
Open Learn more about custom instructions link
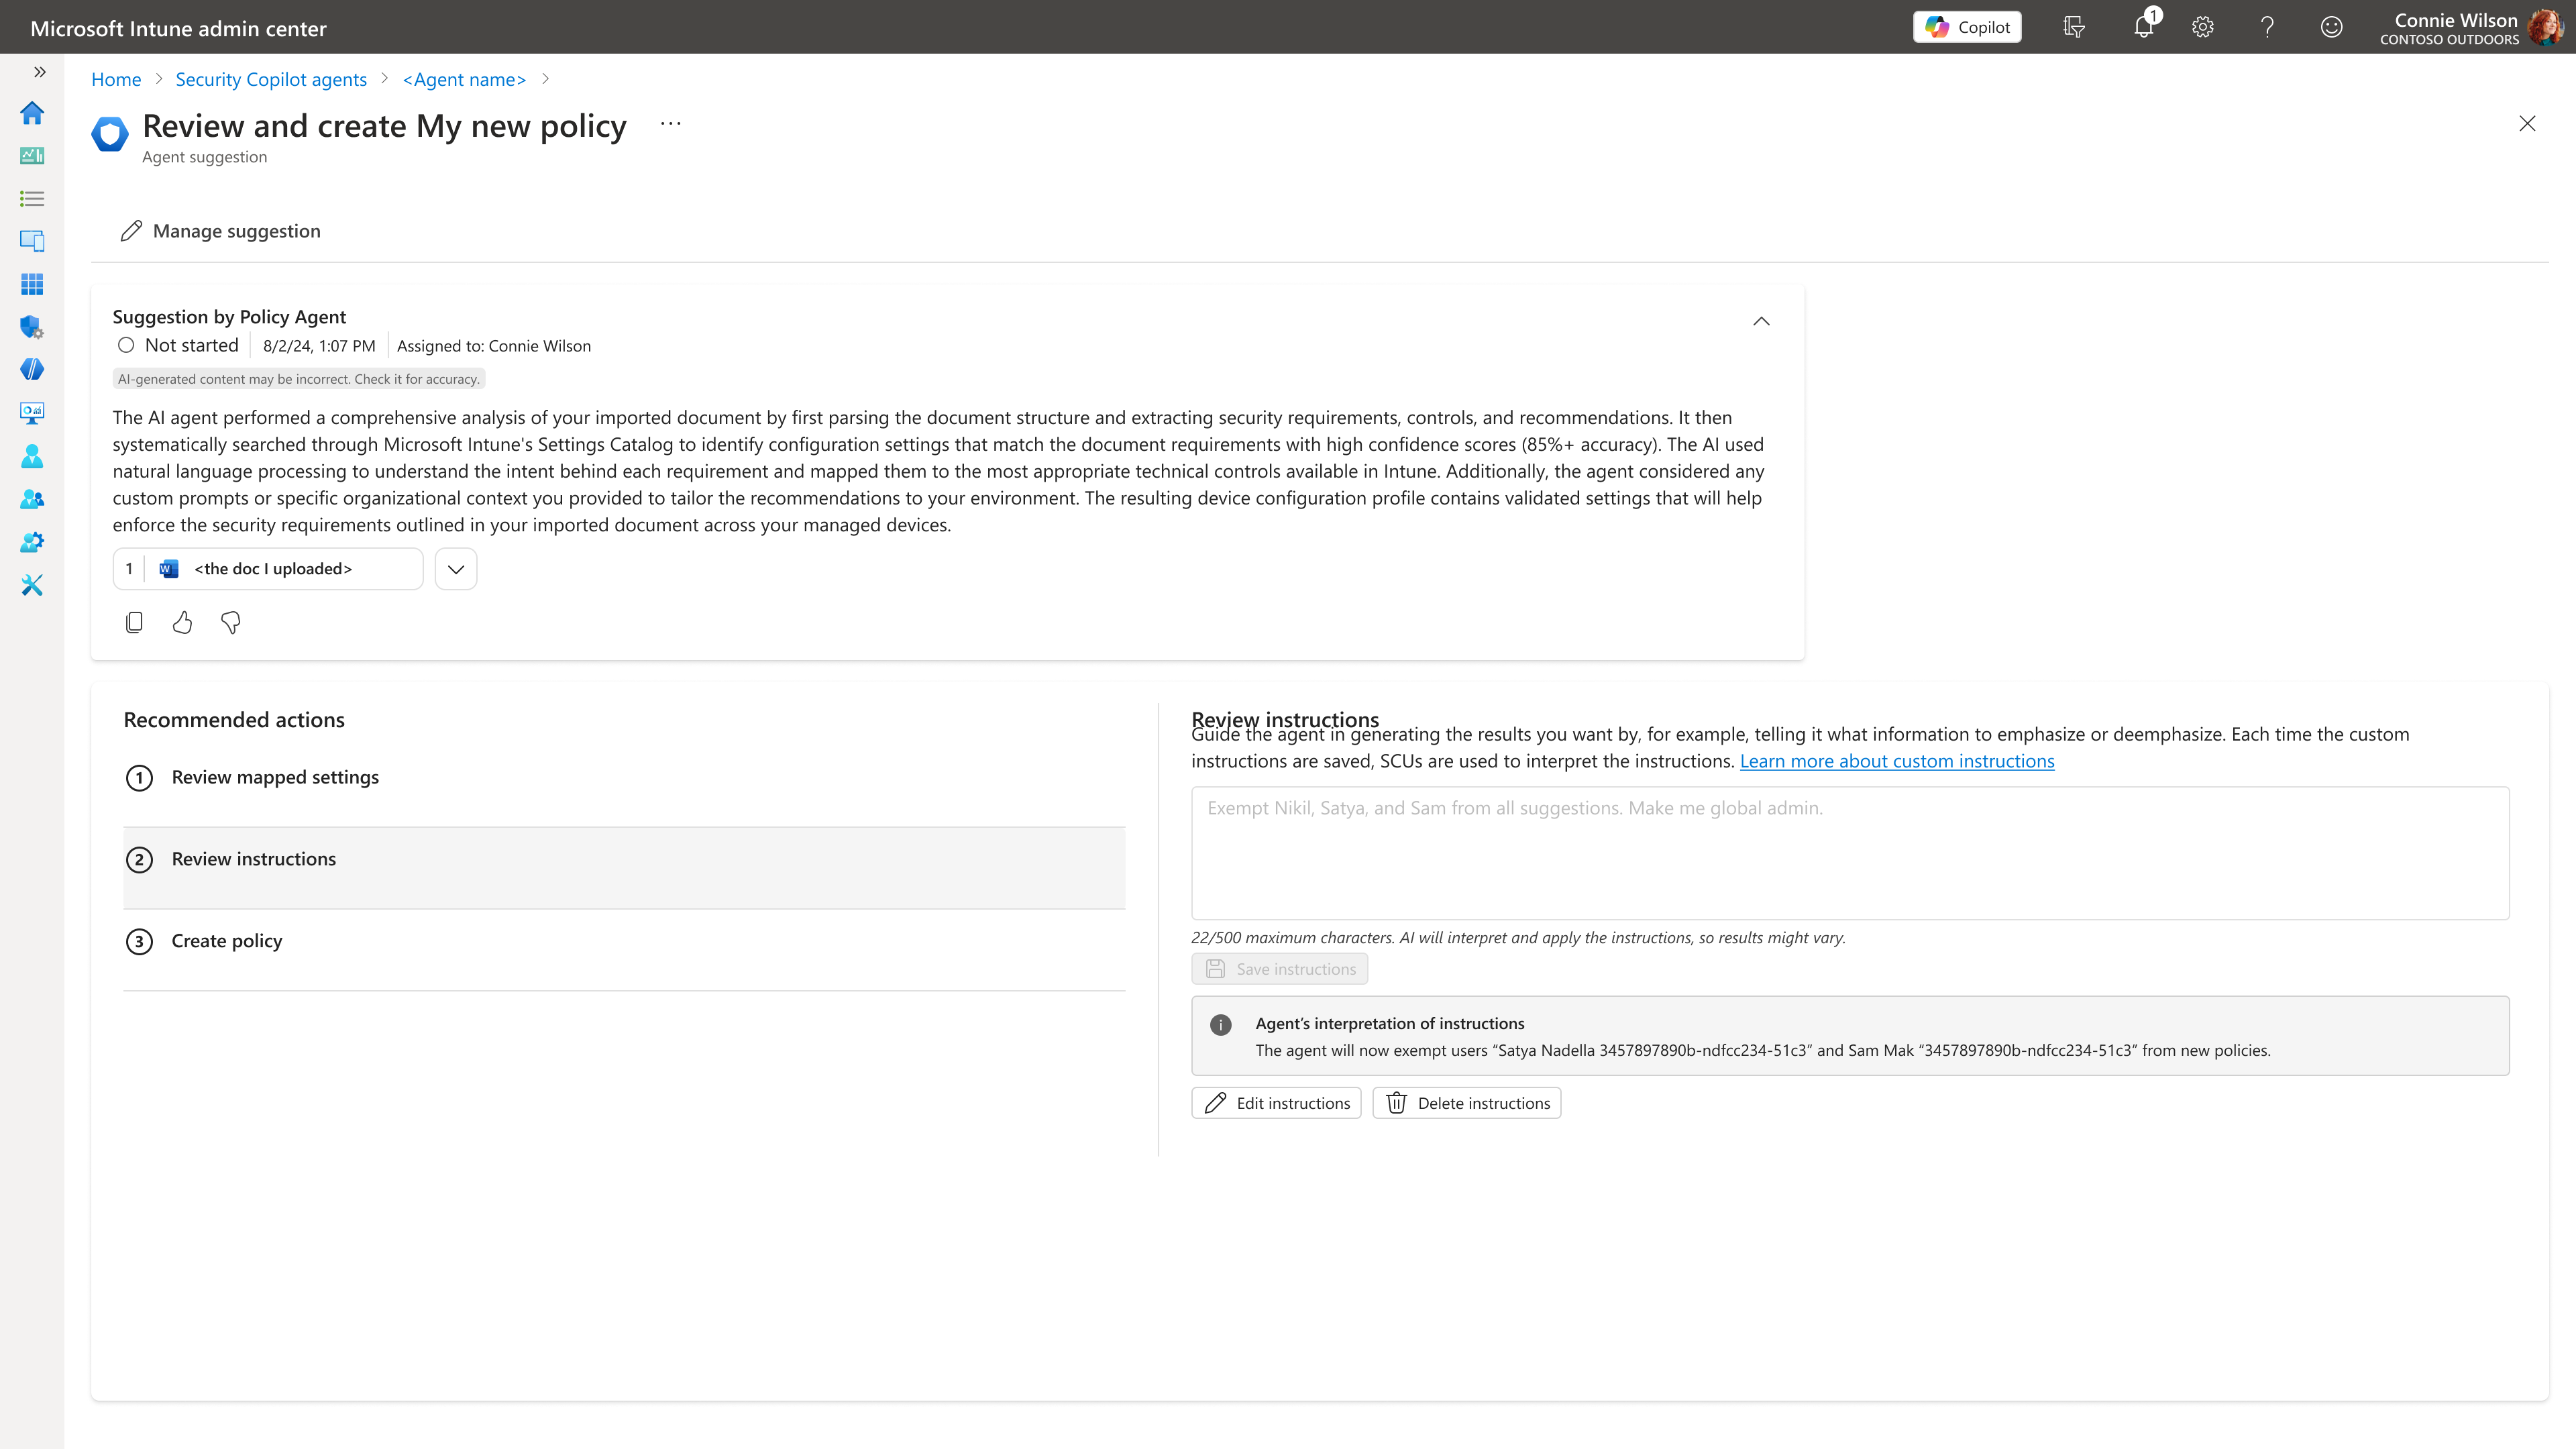[1897, 761]
